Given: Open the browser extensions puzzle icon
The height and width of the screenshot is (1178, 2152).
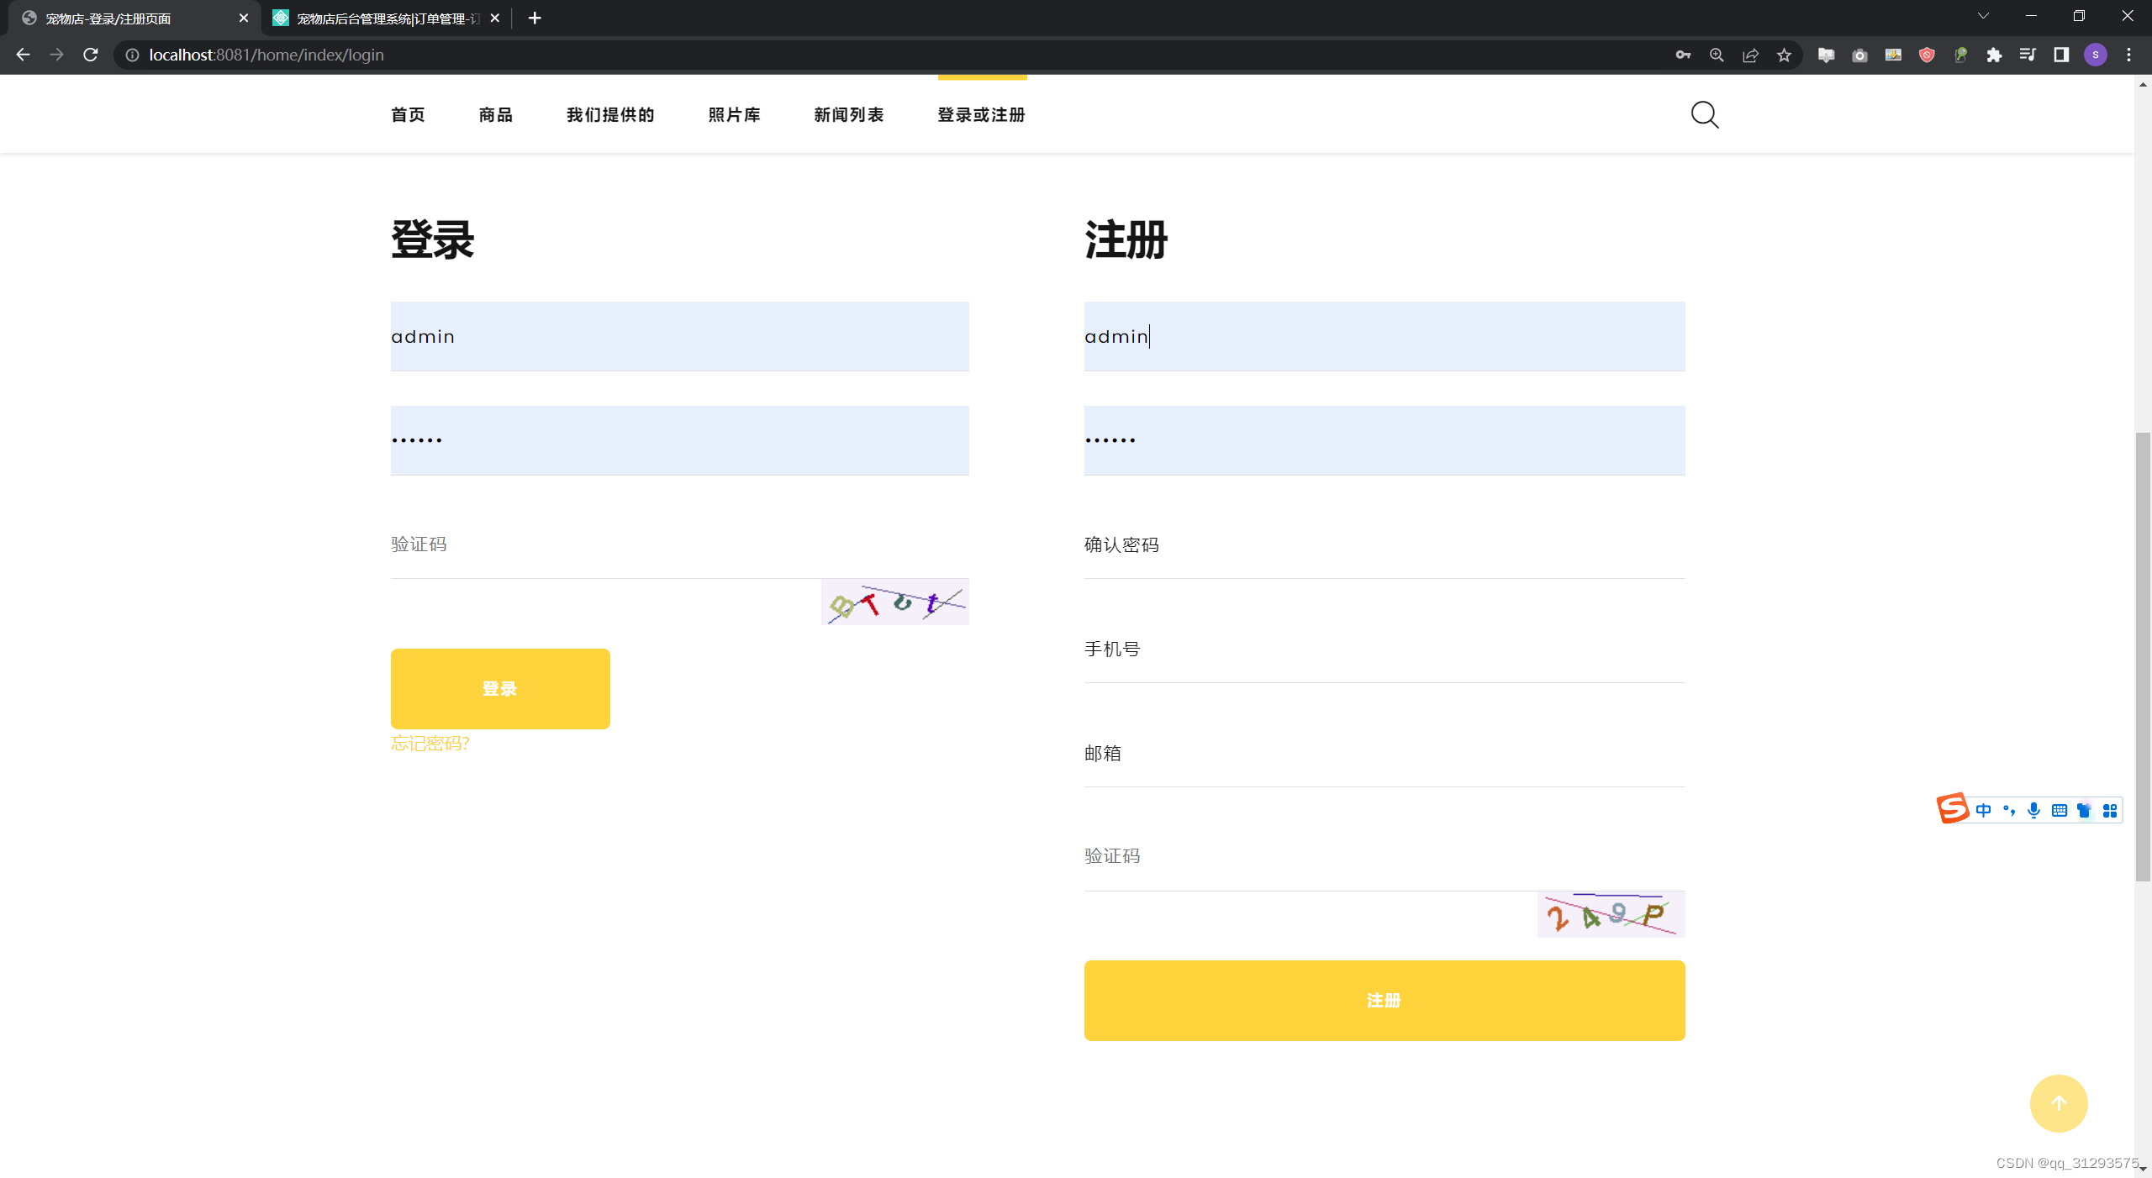Looking at the screenshot, I should pos(1993,55).
